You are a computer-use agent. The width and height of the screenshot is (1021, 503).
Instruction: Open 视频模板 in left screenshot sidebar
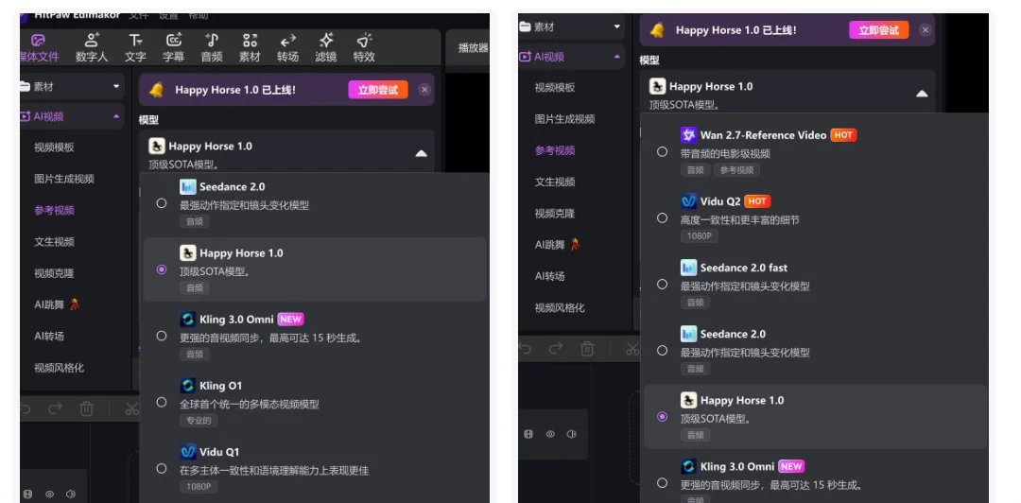point(54,147)
